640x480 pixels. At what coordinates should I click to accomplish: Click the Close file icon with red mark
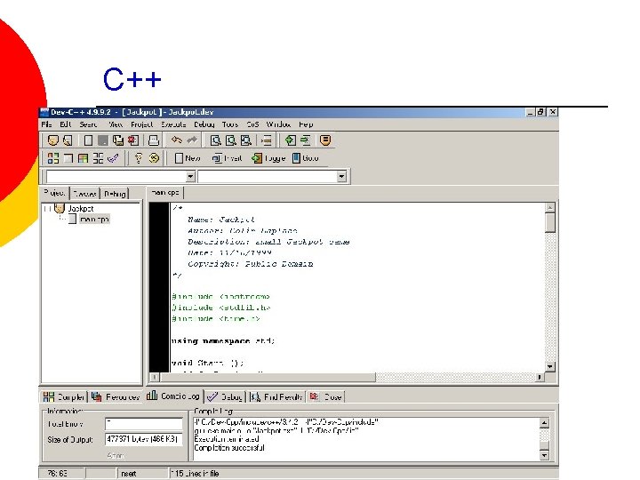[133, 140]
